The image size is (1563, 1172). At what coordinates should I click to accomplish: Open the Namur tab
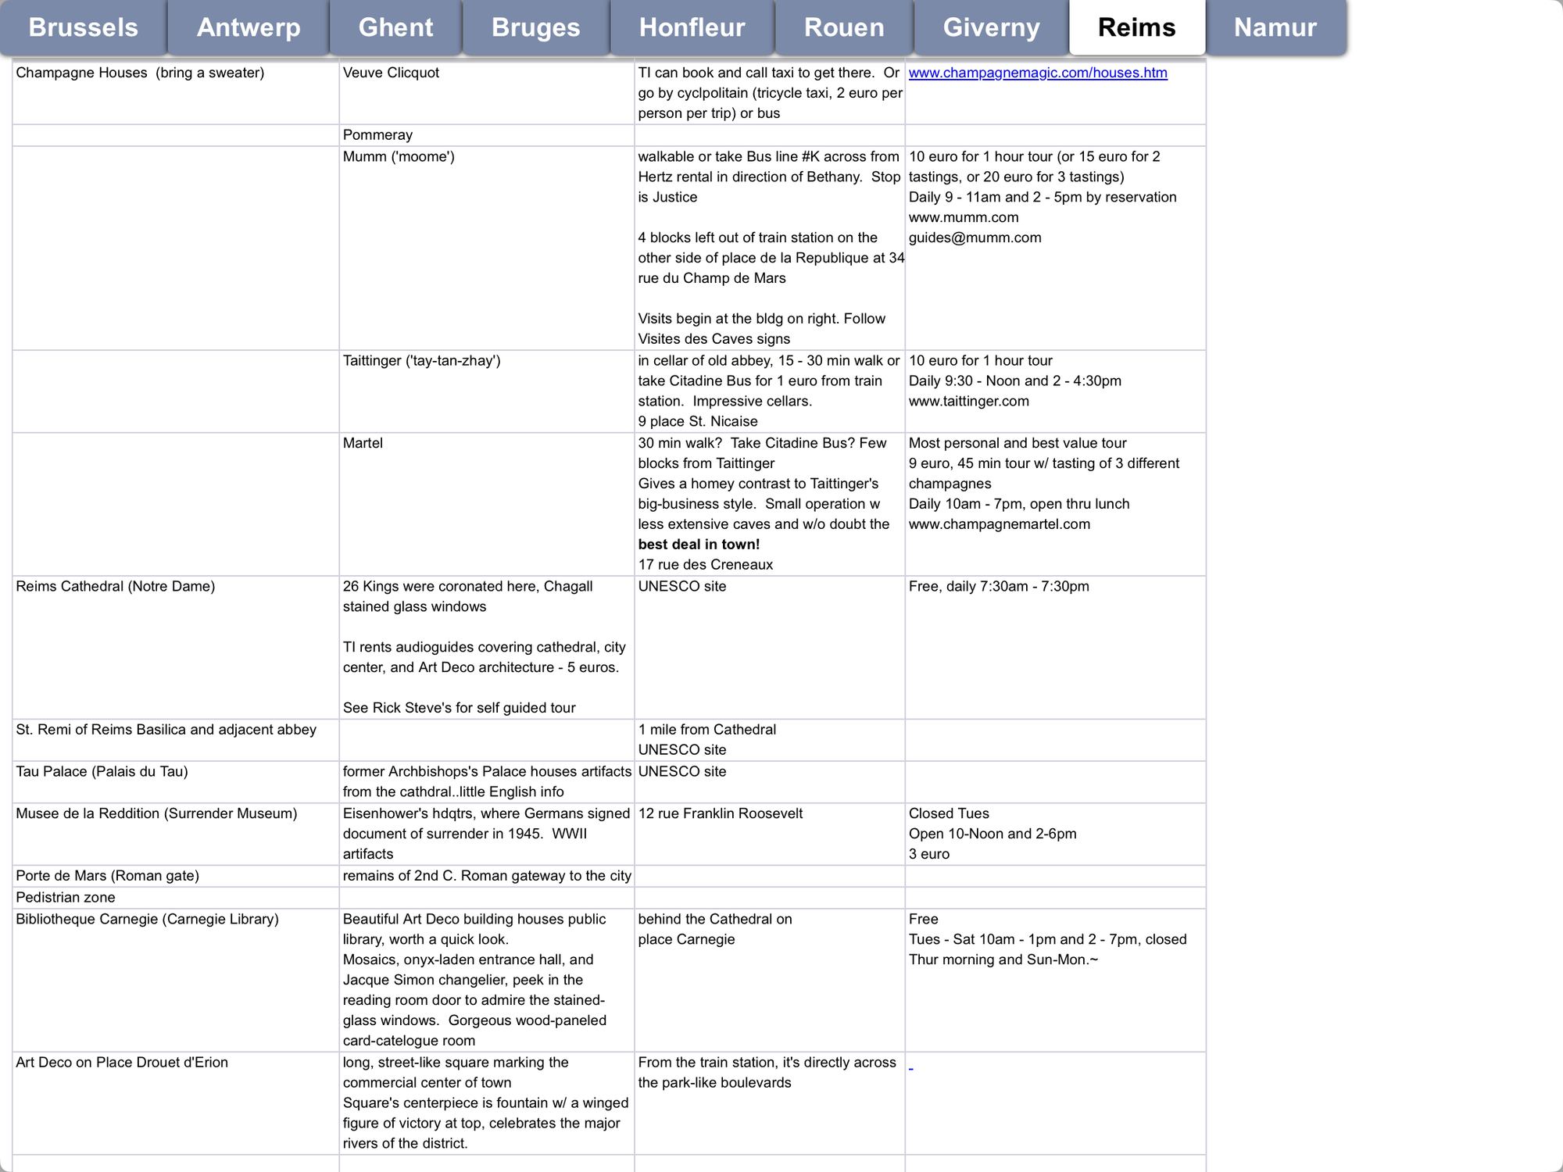pyautogui.click(x=1275, y=27)
